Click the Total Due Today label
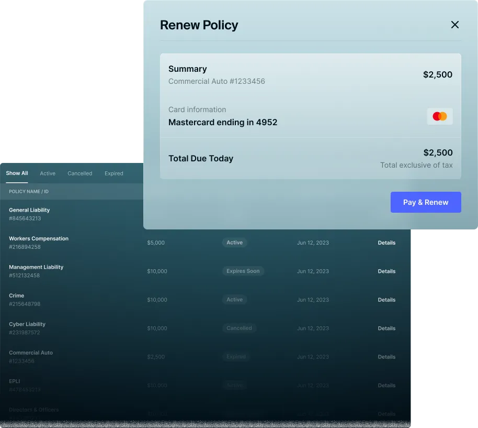 point(201,158)
